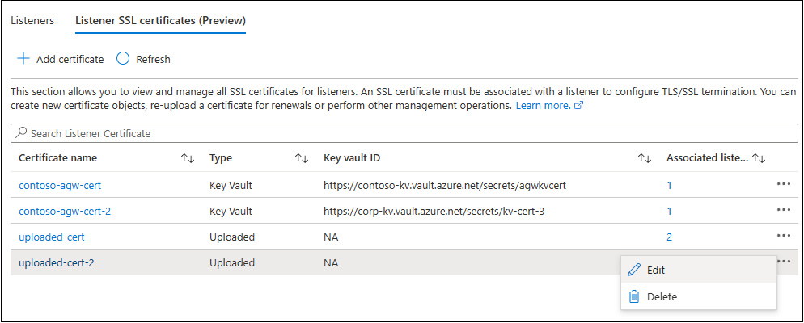Sort by Key vault ID column arrows
The height and width of the screenshot is (323, 804).
click(645, 159)
